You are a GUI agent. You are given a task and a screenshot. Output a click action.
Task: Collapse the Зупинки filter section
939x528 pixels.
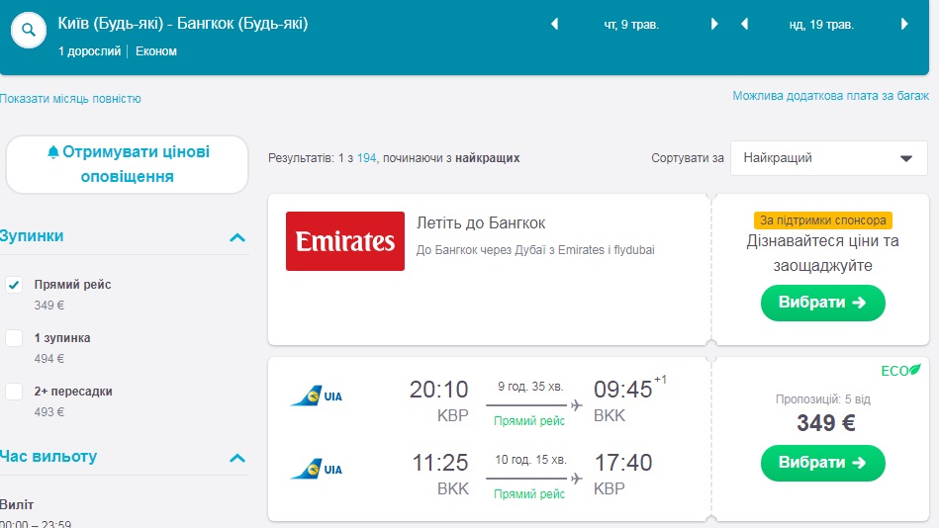pos(236,237)
